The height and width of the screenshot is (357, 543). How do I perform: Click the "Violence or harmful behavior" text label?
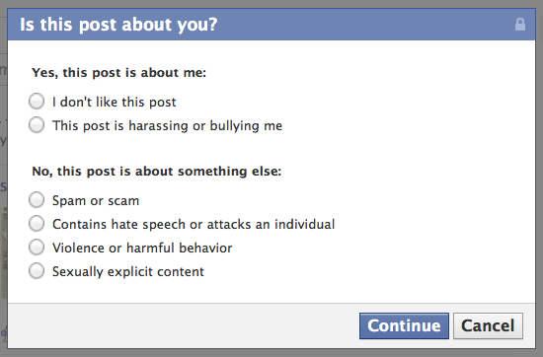click(142, 249)
